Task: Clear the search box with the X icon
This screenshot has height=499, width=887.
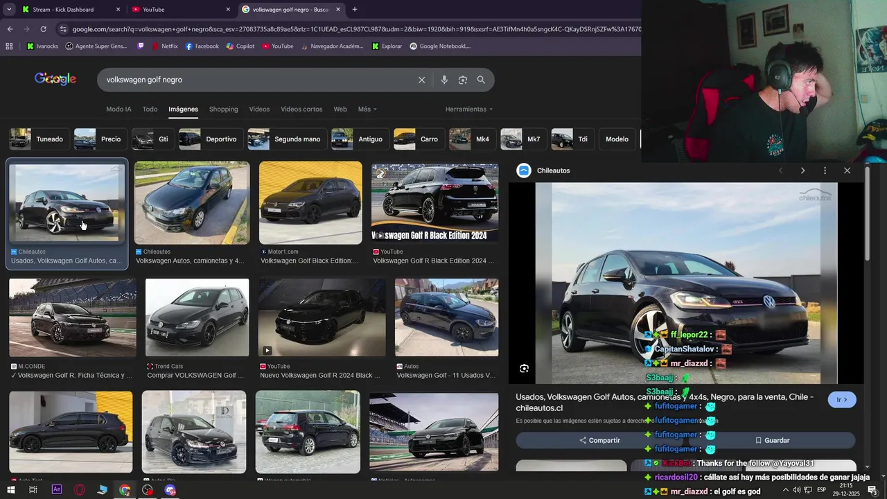Action: click(421, 80)
